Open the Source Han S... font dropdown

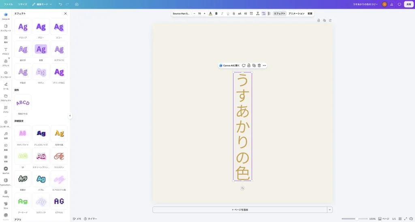(x=181, y=13)
